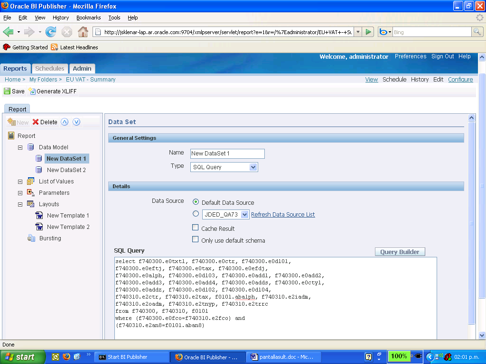Click the Bing search input field

(432, 32)
